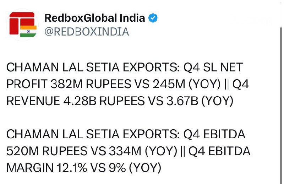This screenshot has width=284, height=184.
Task: Click the word REVENUE in the tweet
Action: tap(33, 101)
